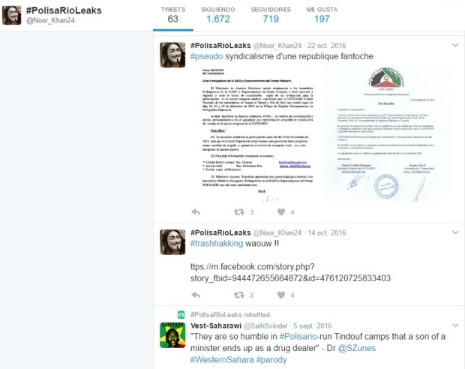Open the Tweets tab showing 63
Screen dimensions: 465x369
coord(173,14)
